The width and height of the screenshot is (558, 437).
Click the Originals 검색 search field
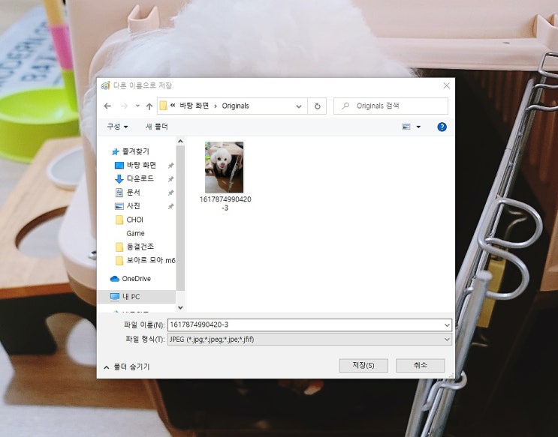point(391,106)
